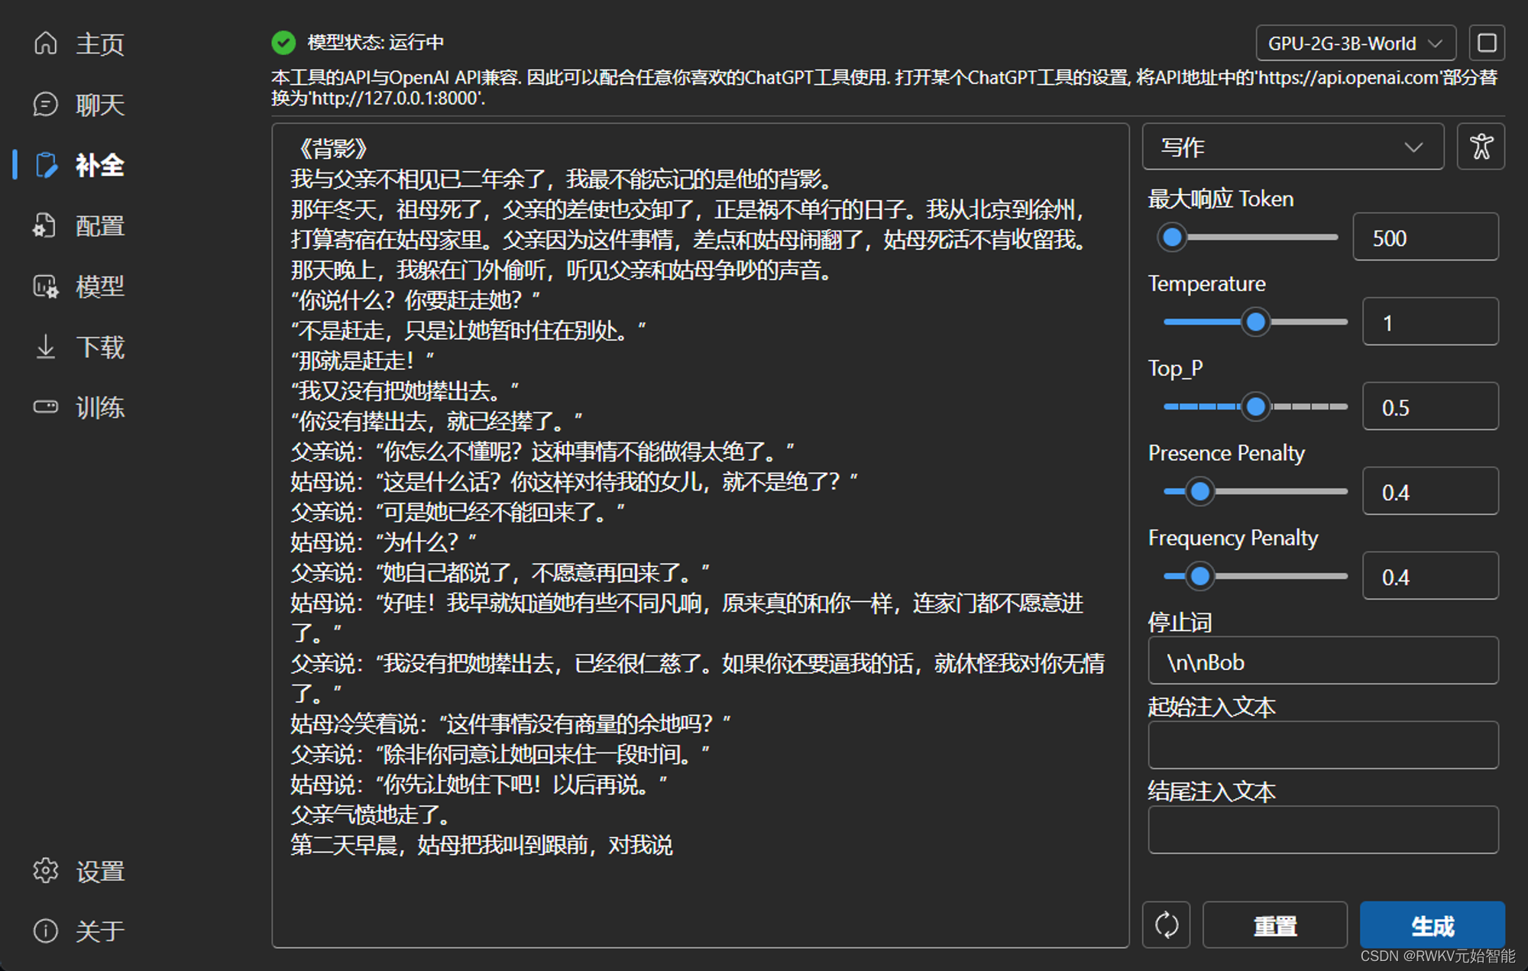Click the stop words field containing \n\nBob
1528x971 pixels.
click(x=1322, y=662)
